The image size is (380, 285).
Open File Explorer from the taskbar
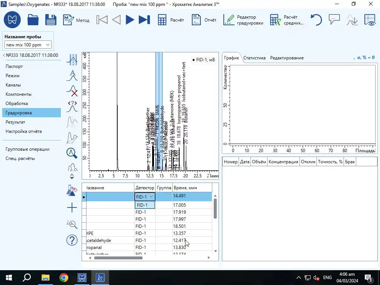coord(45,278)
